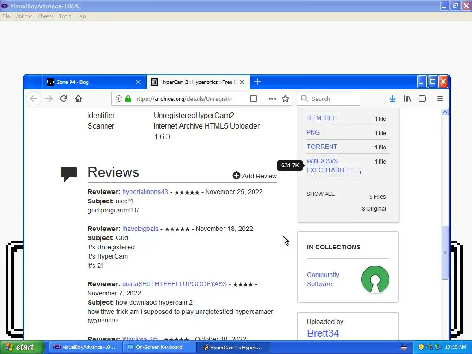Screen dimensions: 472x354
Task: Click the Add Review plus icon
Action: (236, 176)
